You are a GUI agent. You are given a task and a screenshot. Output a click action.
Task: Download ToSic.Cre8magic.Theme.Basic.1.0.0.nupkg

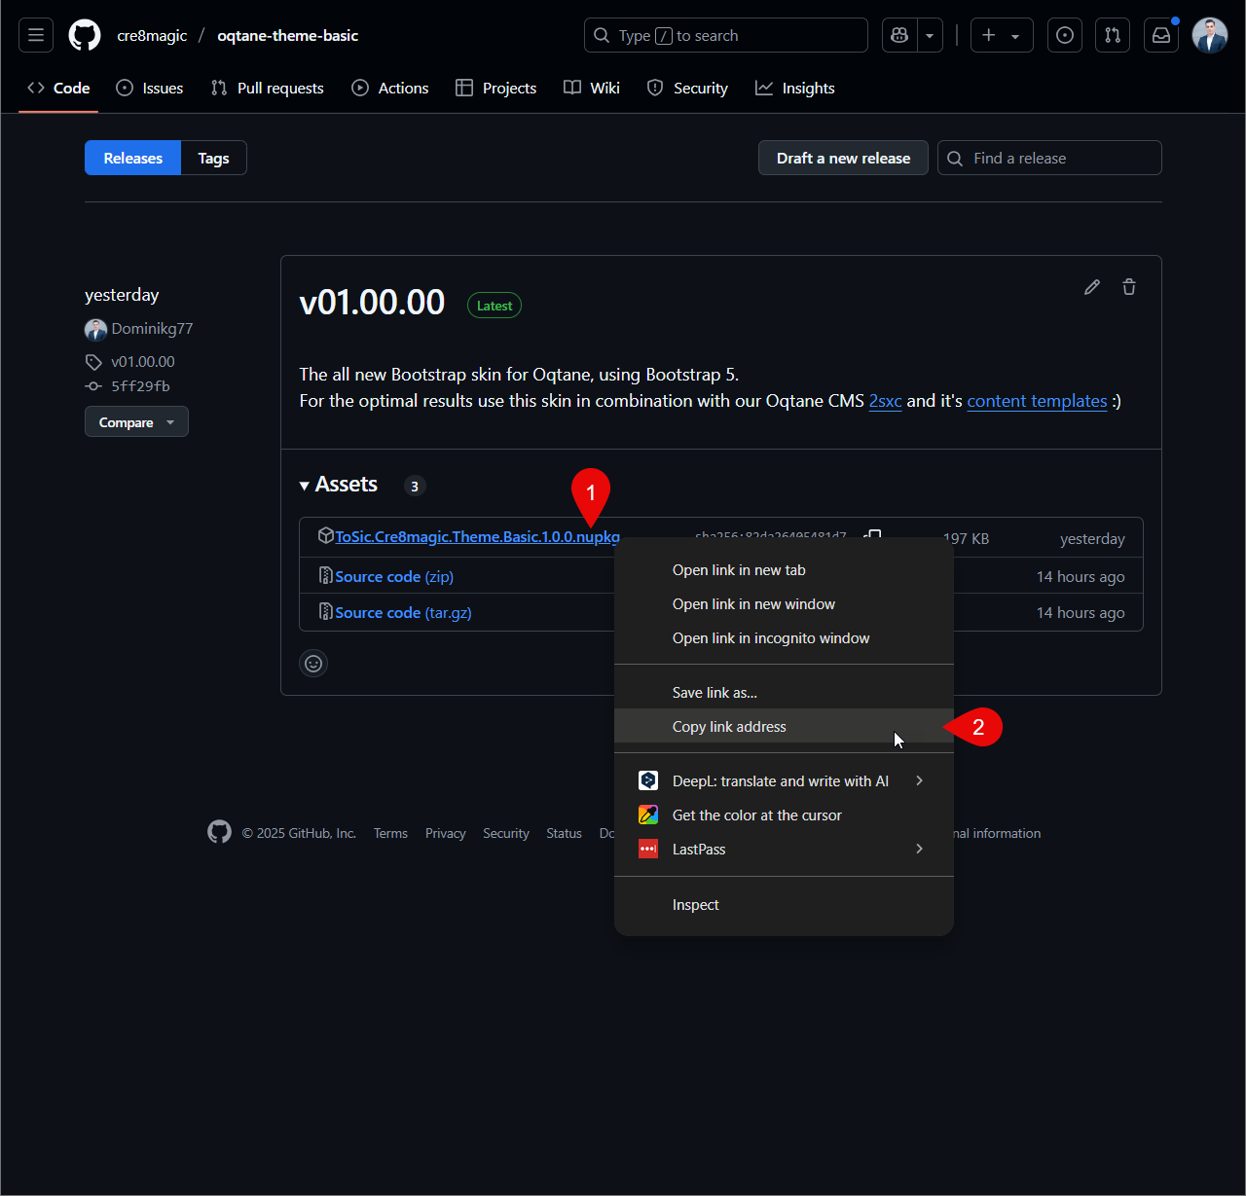coord(477,537)
